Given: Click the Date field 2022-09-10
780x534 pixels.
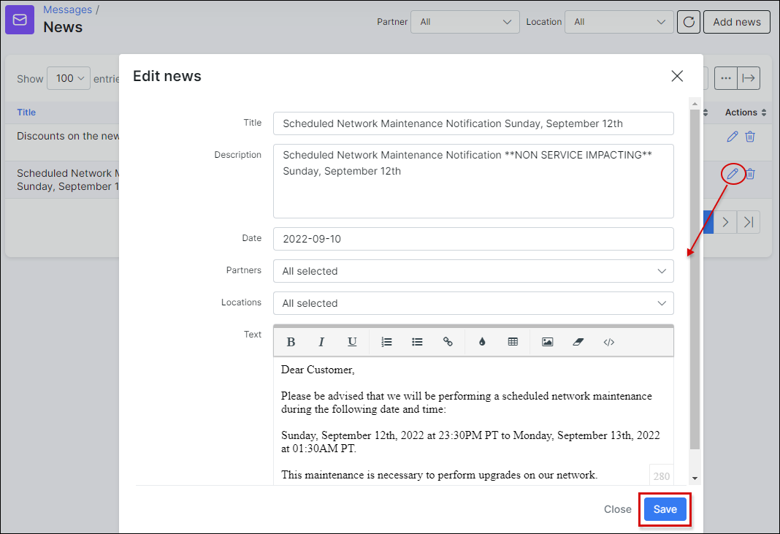Looking at the screenshot, I should point(473,239).
